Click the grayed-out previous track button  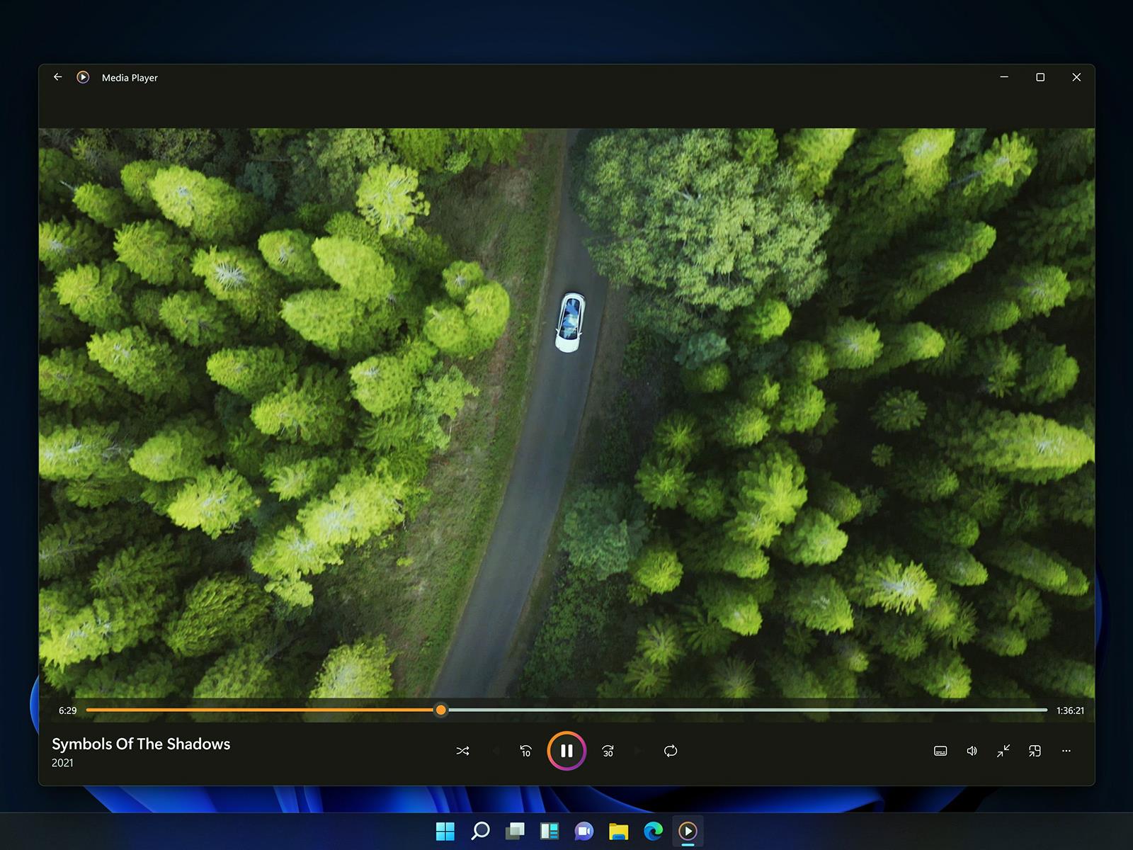click(x=496, y=751)
